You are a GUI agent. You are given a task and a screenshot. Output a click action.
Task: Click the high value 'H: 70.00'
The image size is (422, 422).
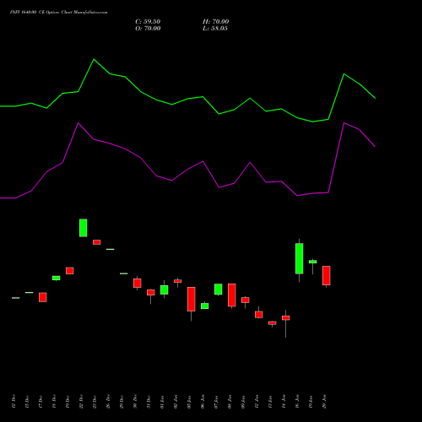click(216, 22)
